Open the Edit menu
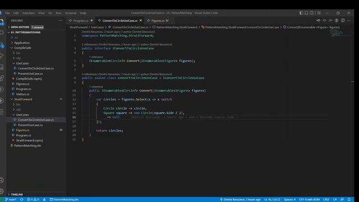Image resolution: width=359 pixels, height=202 pixels. 16,13
